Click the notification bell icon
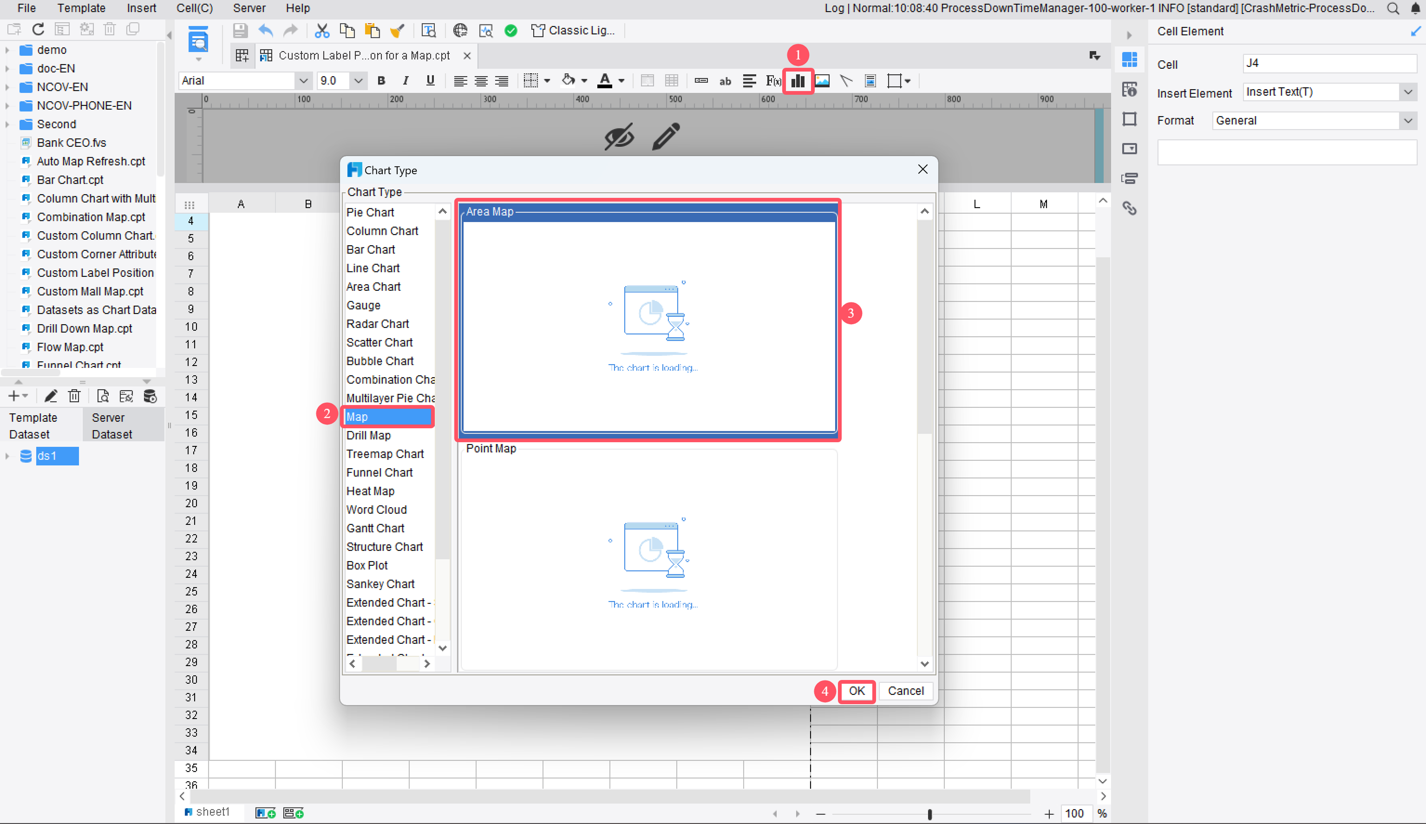The height and width of the screenshot is (824, 1426). click(x=1415, y=8)
